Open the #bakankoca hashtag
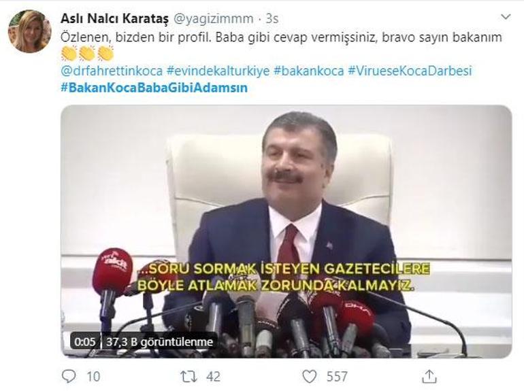The image size is (524, 391). (308, 71)
